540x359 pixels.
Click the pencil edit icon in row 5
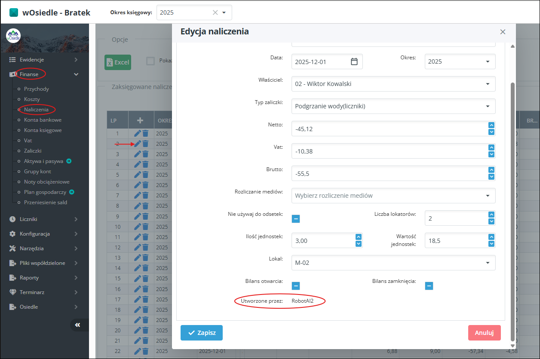[x=137, y=175]
